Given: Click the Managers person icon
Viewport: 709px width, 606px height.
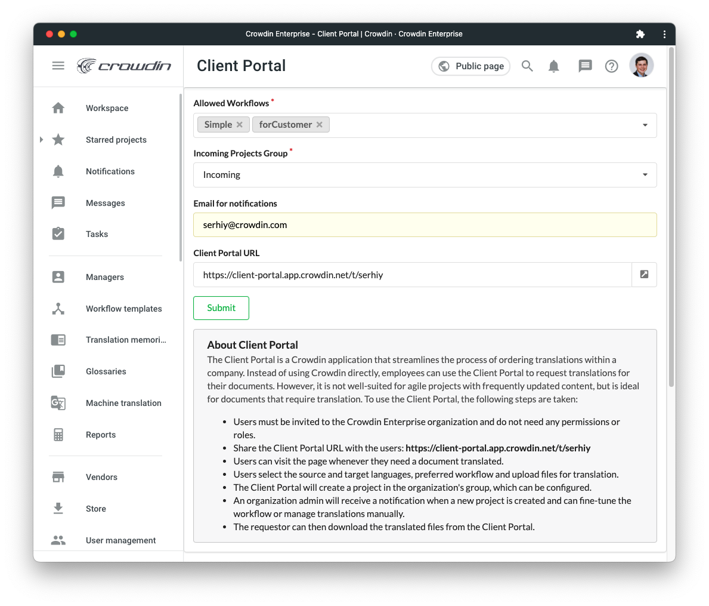Looking at the screenshot, I should [58, 277].
